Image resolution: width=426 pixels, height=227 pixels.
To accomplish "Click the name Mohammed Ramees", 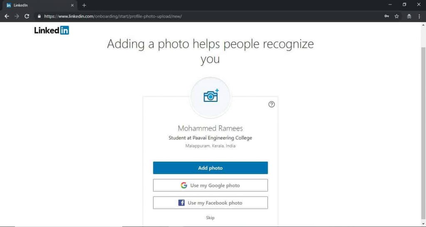I will click(210, 128).
